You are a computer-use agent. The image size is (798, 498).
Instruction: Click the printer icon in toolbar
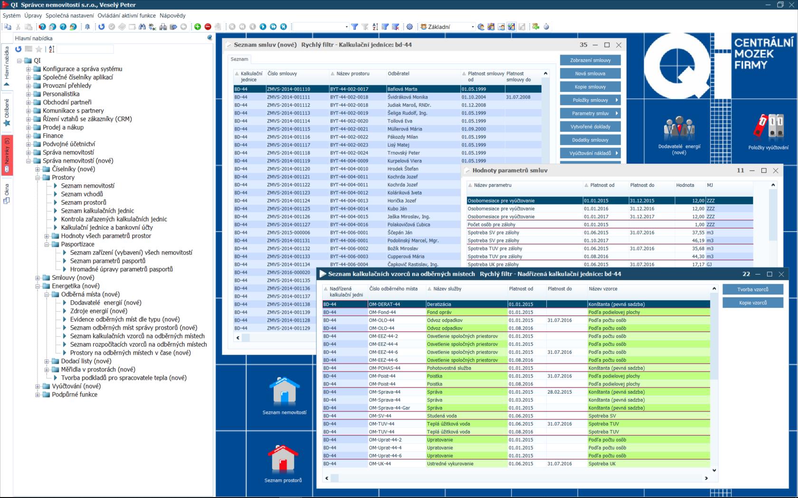tap(163, 27)
